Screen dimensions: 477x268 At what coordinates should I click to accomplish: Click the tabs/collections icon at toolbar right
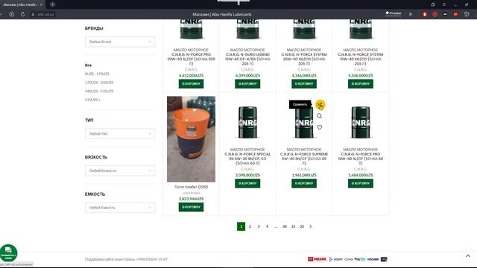pyautogui.click(x=467, y=14)
